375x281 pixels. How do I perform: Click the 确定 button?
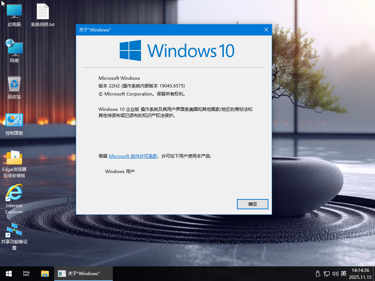pos(253,204)
